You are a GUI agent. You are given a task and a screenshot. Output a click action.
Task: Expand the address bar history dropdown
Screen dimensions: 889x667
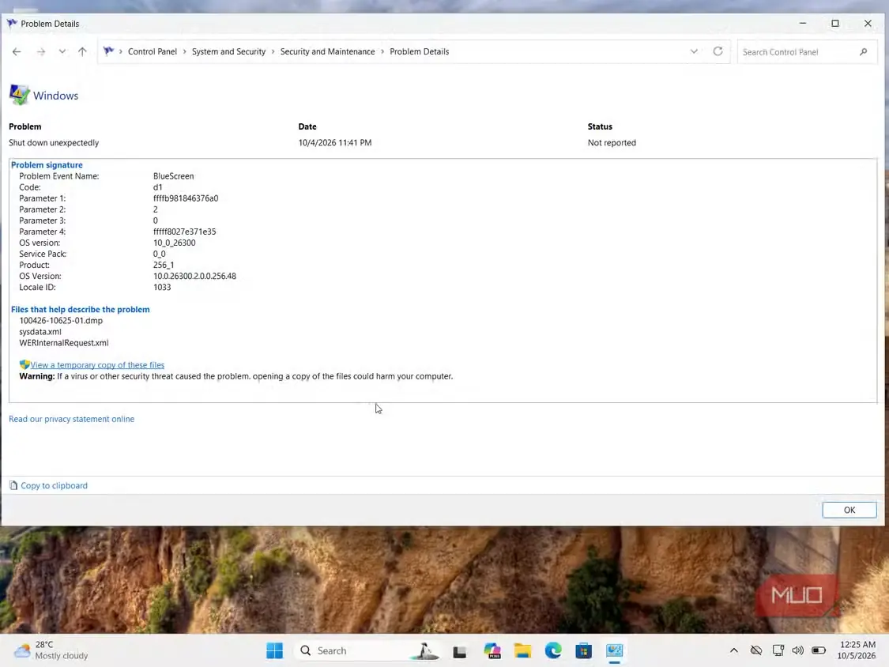694,51
